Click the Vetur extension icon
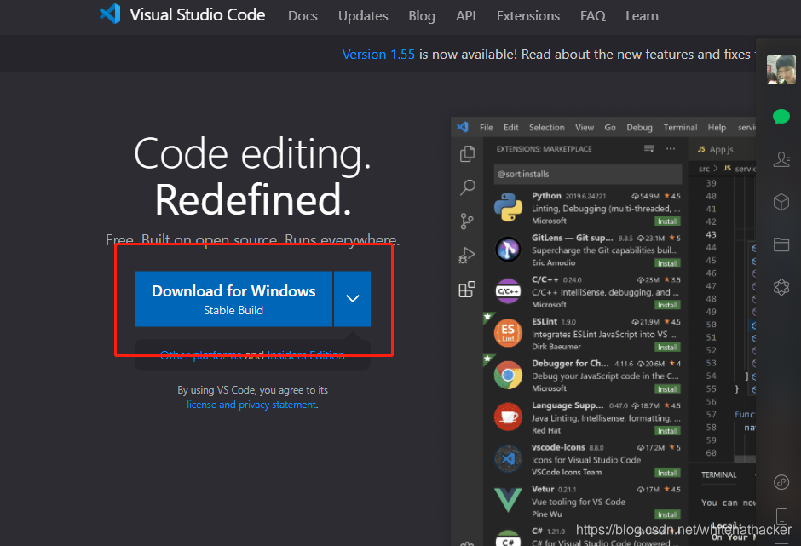The image size is (801, 546). [508, 499]
